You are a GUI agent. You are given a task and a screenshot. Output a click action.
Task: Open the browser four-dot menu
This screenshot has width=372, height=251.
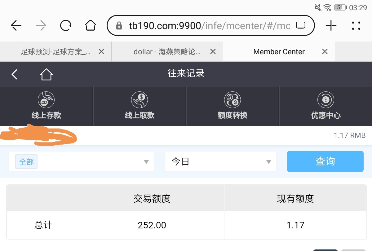[356, 26]
